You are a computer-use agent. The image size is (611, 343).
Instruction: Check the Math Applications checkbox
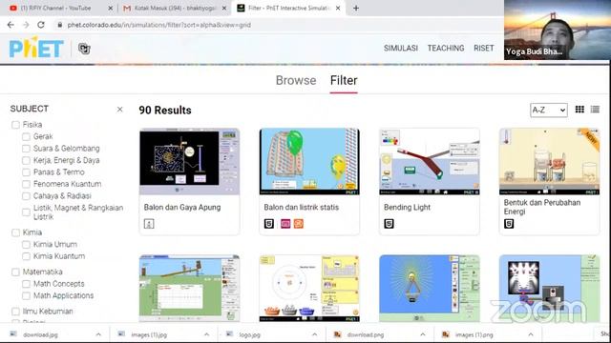pos(26,296)
